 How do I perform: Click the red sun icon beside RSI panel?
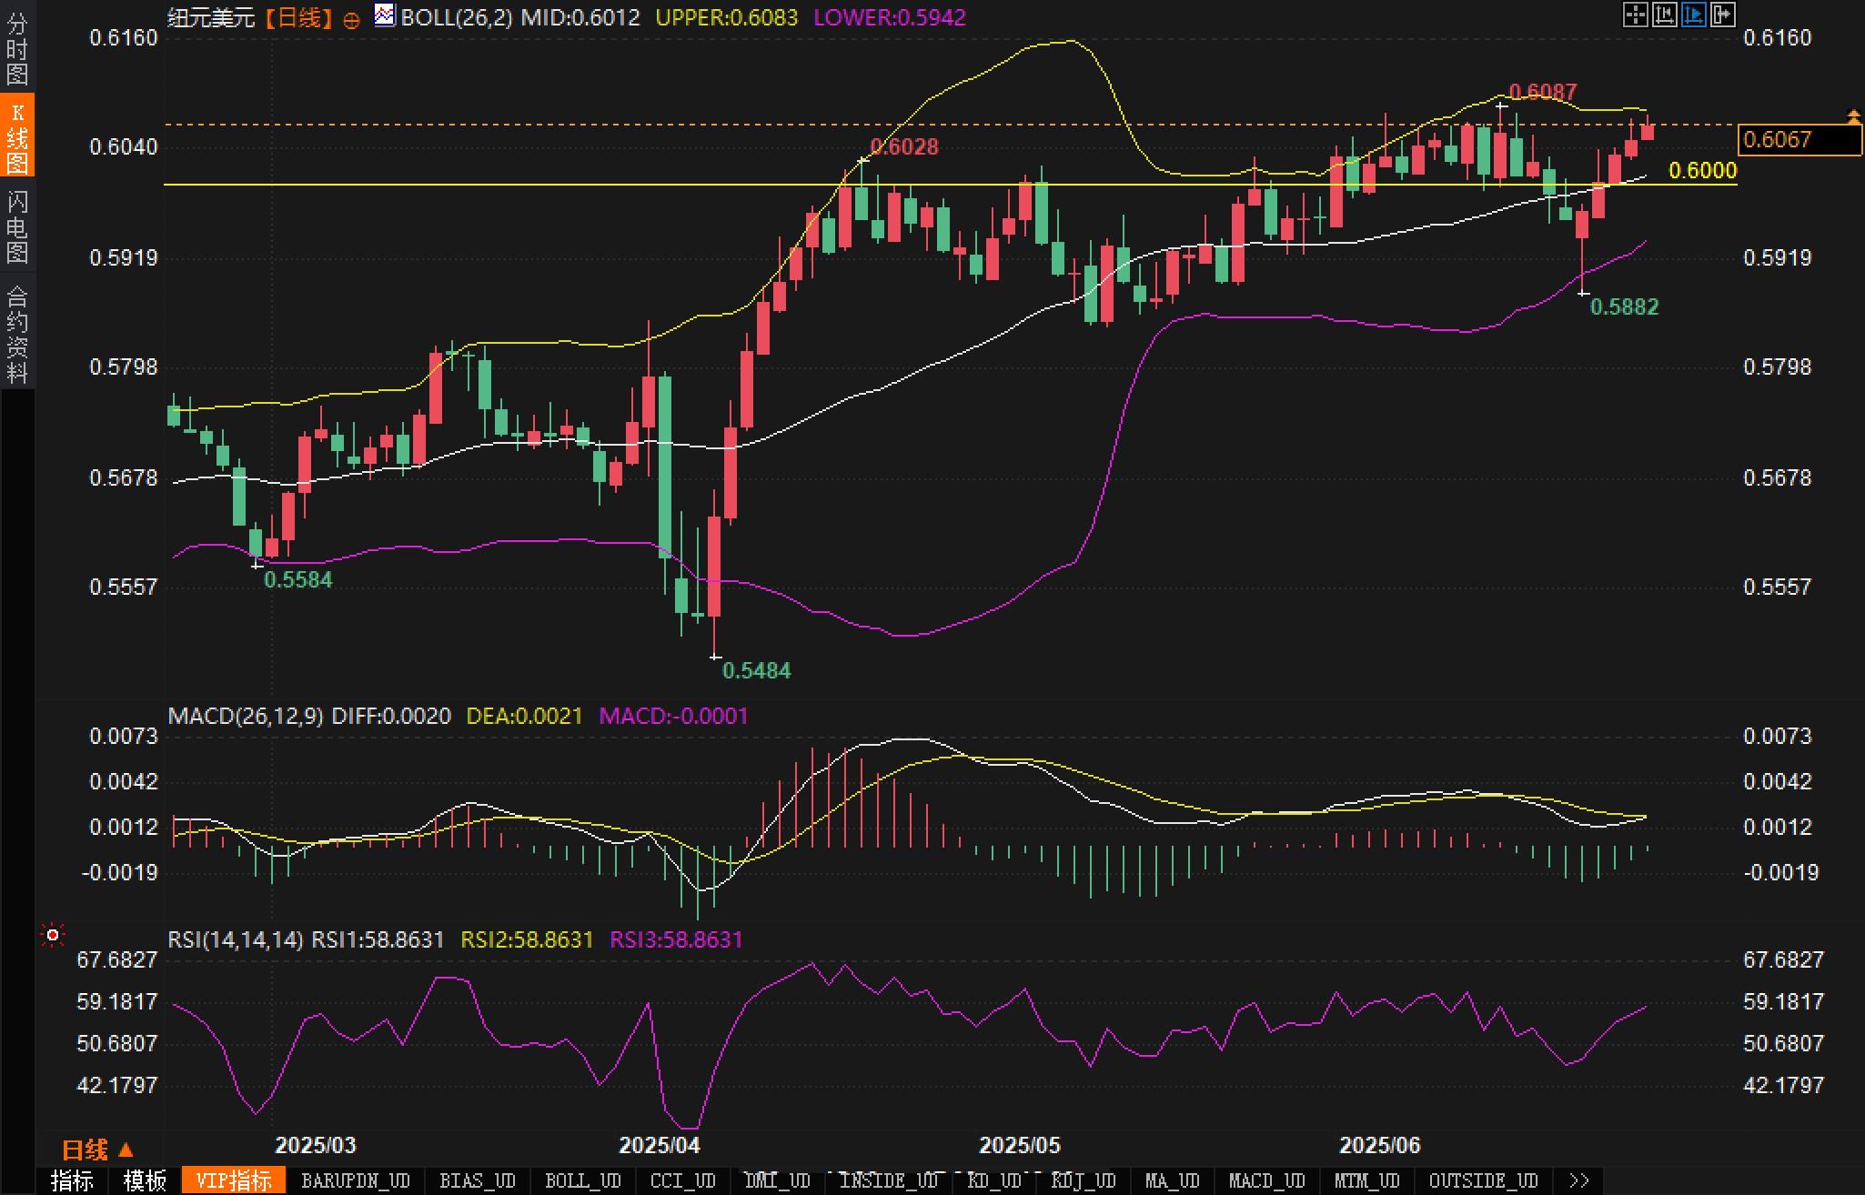(53, 935)
